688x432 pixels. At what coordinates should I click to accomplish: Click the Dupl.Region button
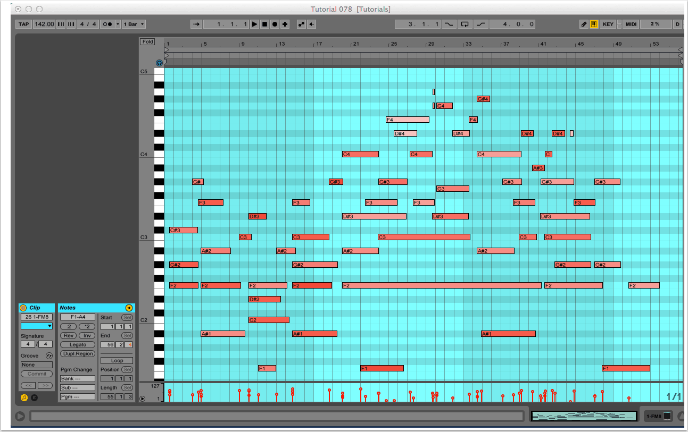click(78, 353)
